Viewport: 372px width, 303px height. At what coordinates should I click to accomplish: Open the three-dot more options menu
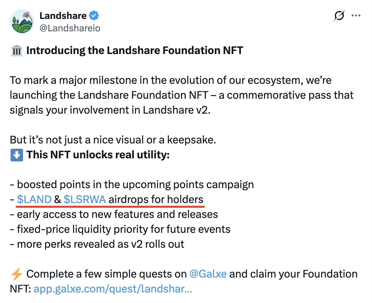[x=356, y=15]
